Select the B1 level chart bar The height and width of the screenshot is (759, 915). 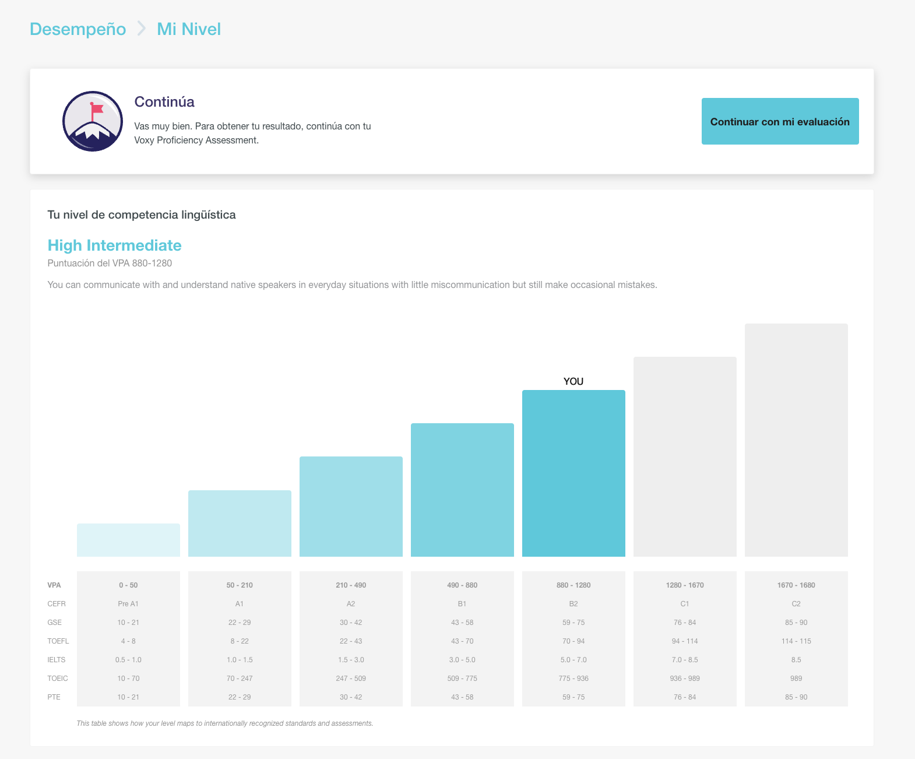(x=462, y=490)
